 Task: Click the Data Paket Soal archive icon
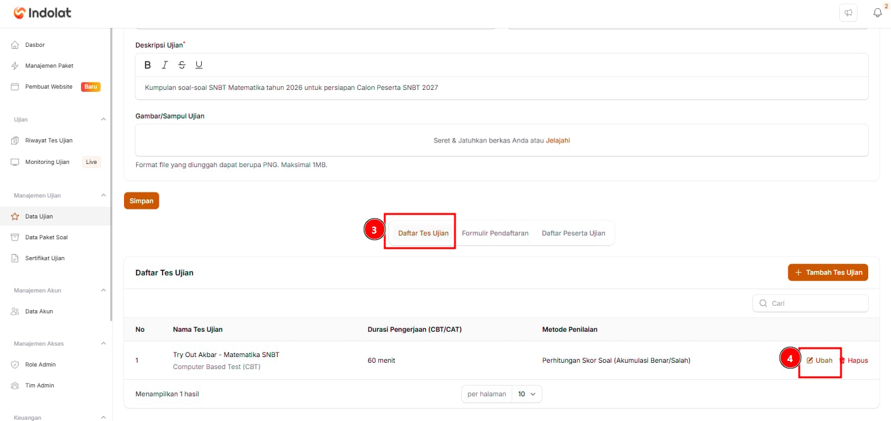tap(15, 237)
